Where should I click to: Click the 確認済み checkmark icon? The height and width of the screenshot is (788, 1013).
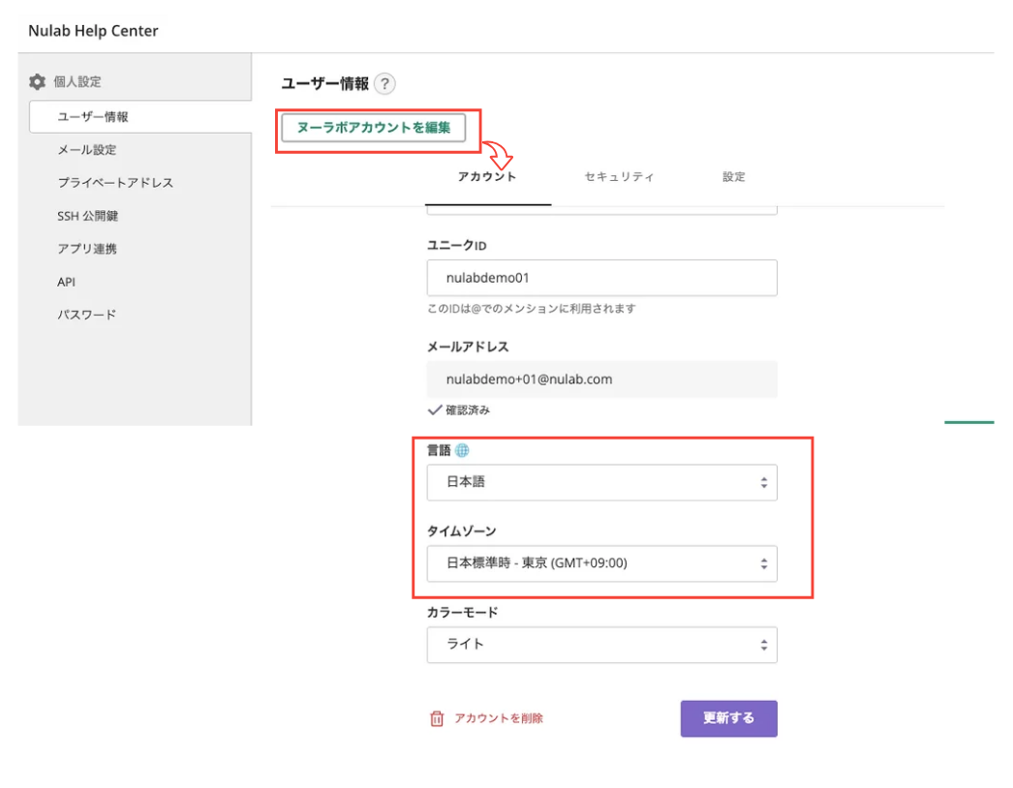(x=435, y=409)
